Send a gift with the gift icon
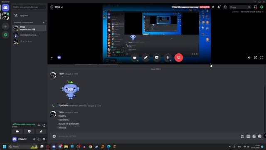Screen dimensions: 266x150 [x=242, y=136]
